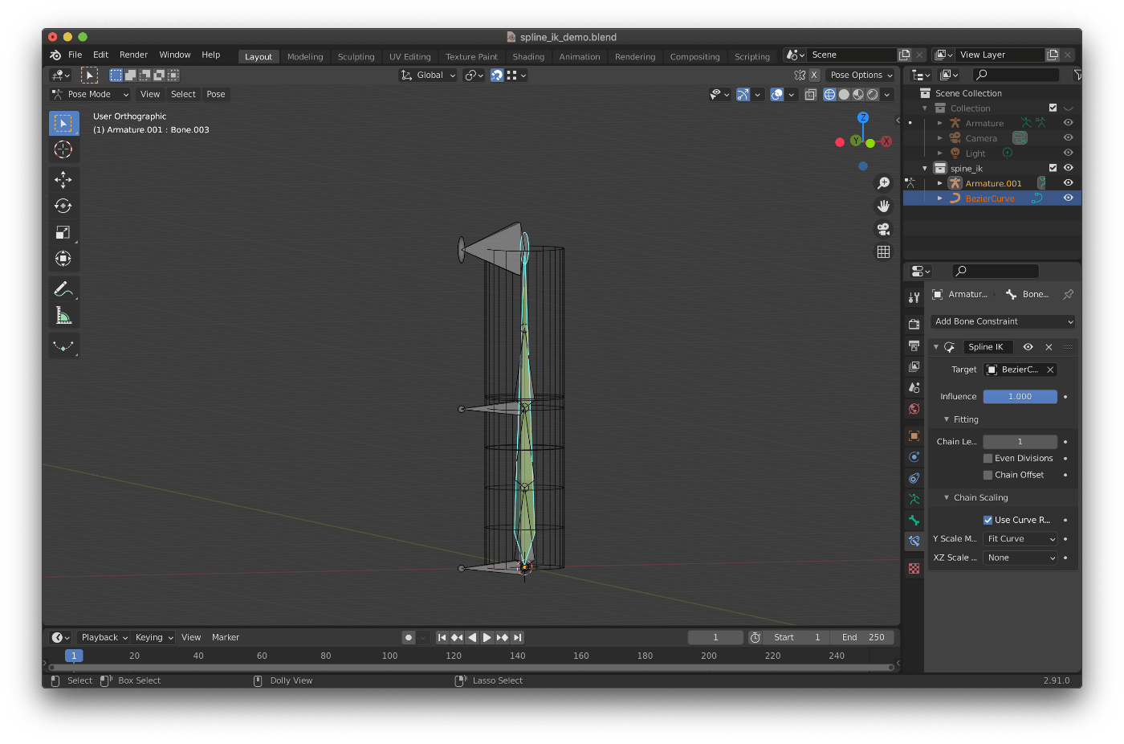The width and height of the screenshot is (1124, 744).
Task: Select the 3D Cursor tool
Action: 63,149
